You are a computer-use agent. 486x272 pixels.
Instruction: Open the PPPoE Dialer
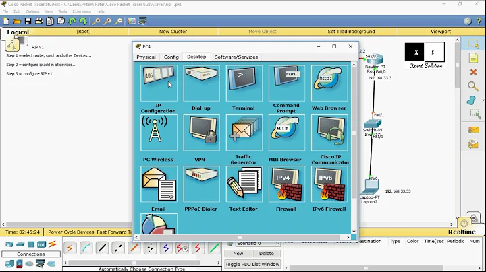click(x=201, y=184)
